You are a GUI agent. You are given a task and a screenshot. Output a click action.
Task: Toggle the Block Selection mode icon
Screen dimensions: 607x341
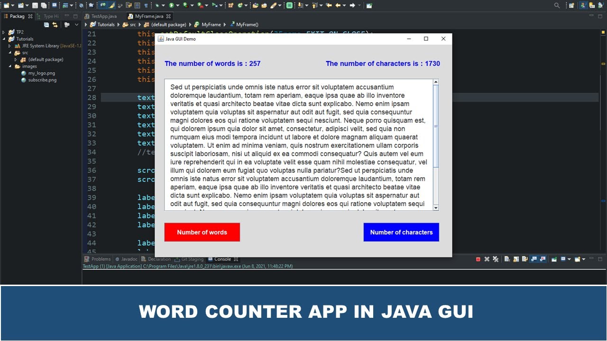pos(137,5)
